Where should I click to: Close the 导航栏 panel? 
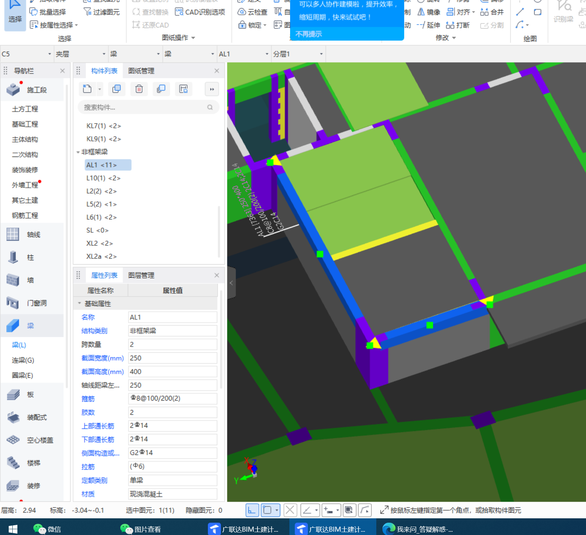62,71
